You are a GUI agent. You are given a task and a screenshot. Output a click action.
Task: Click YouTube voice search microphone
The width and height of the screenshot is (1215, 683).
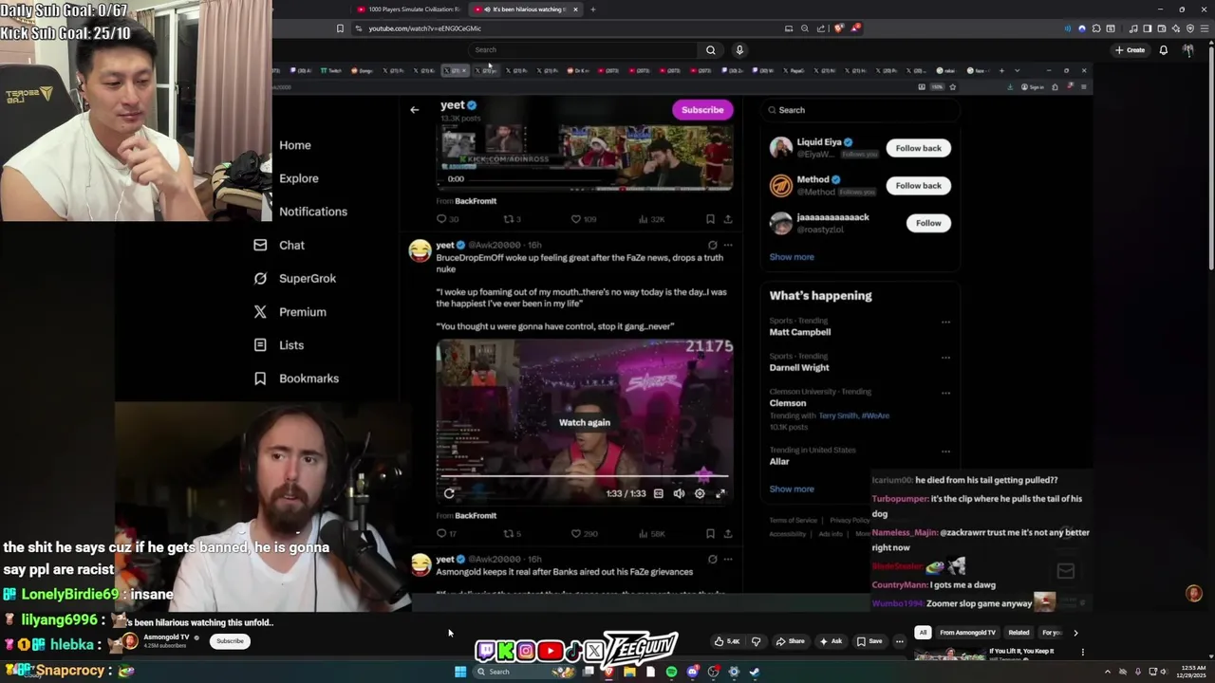pyautogui.click(x=739, y=49)
